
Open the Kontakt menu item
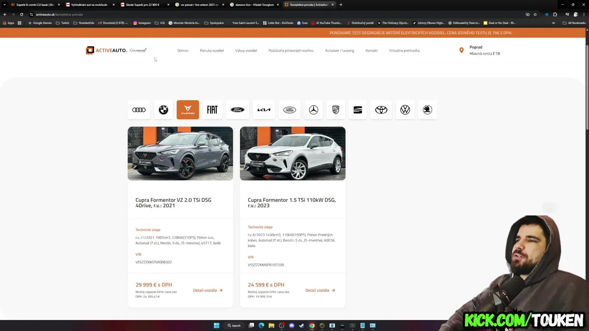[371, 51]
